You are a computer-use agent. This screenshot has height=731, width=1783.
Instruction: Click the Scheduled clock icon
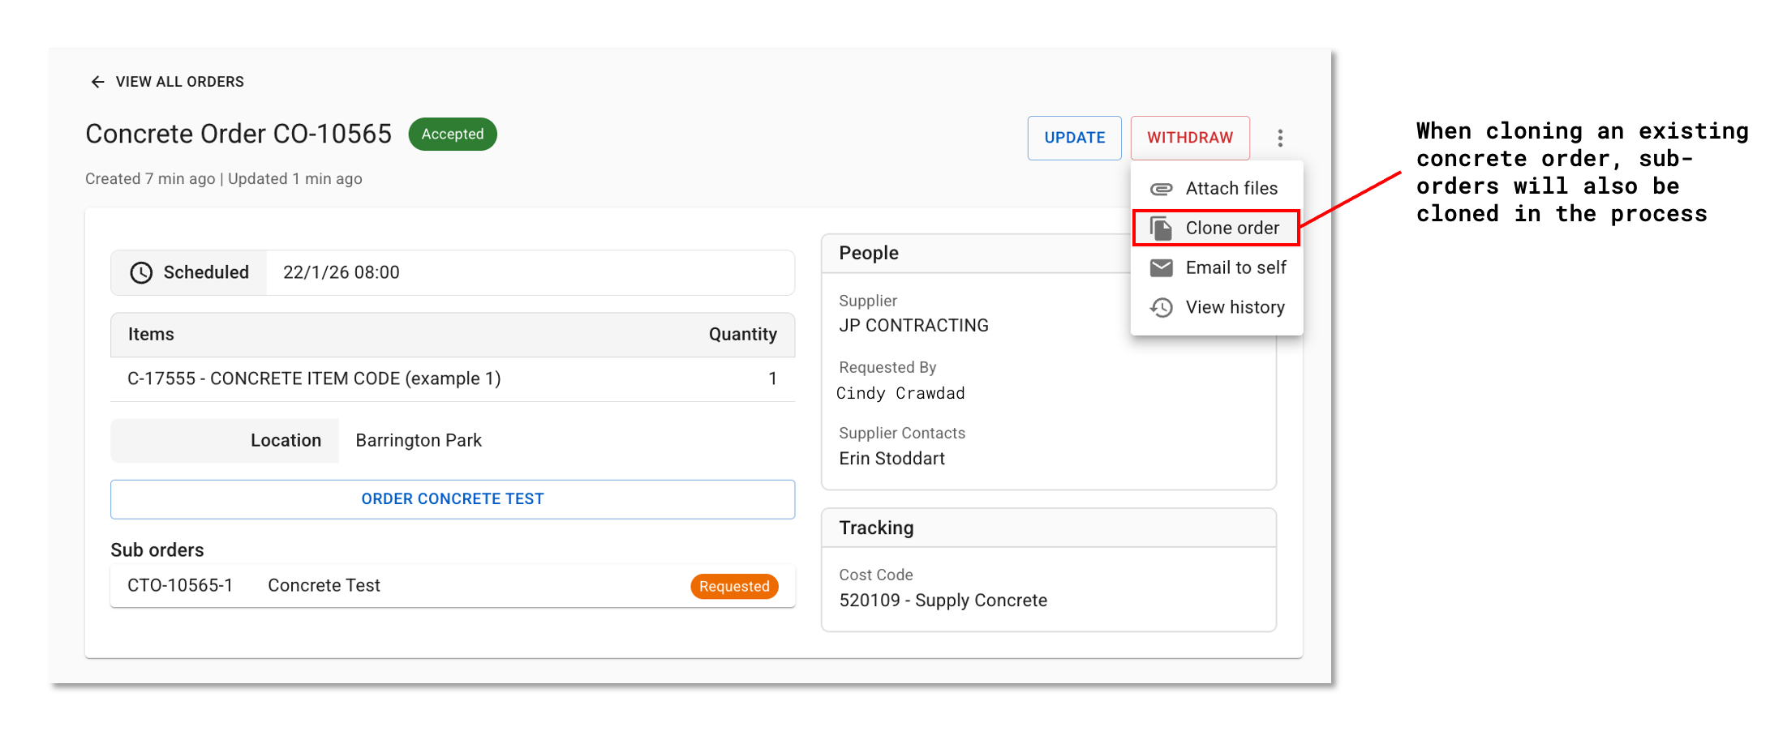[141, 273]
